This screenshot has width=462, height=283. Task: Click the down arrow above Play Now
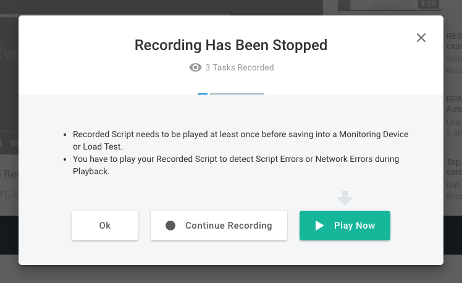pos(345,198)
